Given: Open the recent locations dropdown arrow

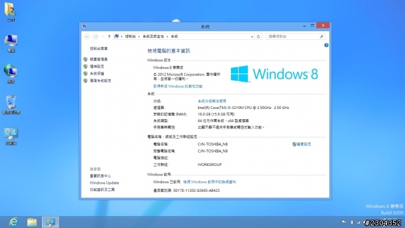Looking at the screenshot, I should [x=103, y=37].
